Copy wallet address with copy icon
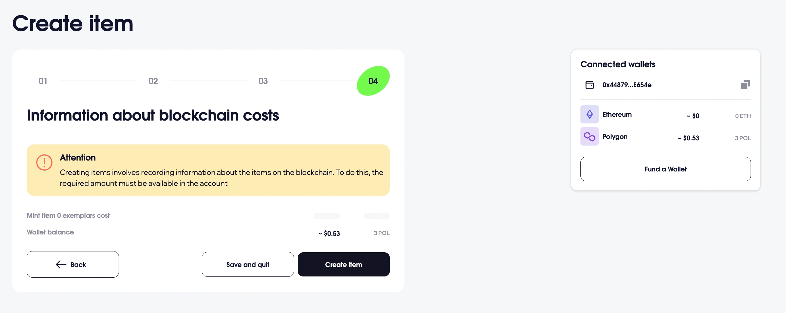 [745, 85]
